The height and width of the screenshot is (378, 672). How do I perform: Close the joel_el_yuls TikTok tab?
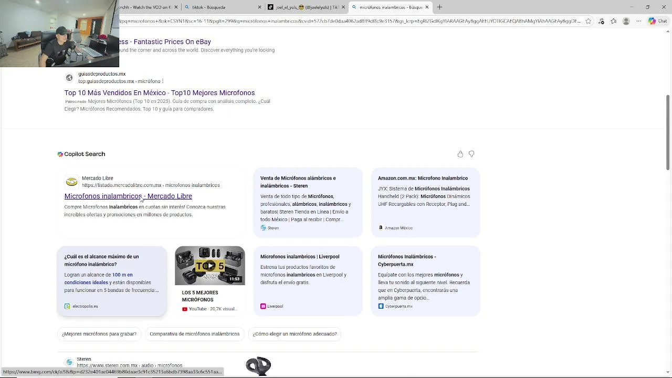343,7
